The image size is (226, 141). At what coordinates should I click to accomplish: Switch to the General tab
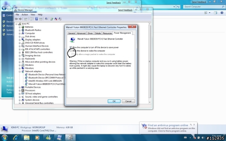point(71,33)
